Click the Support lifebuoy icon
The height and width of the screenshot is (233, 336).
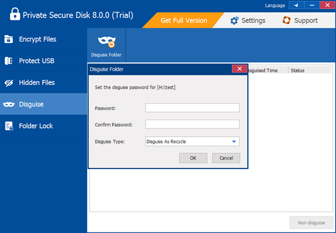point(286,20)
